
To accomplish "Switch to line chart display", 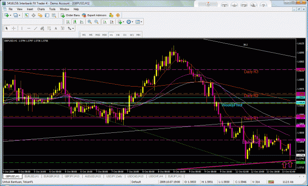I will (x=81, y=22).
